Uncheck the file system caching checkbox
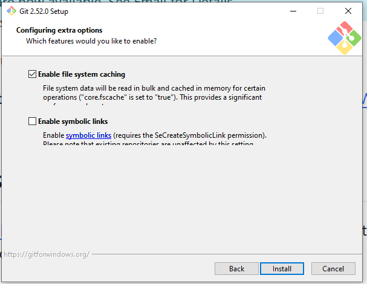This screenshot has height=284, width=367. point(32,74)
